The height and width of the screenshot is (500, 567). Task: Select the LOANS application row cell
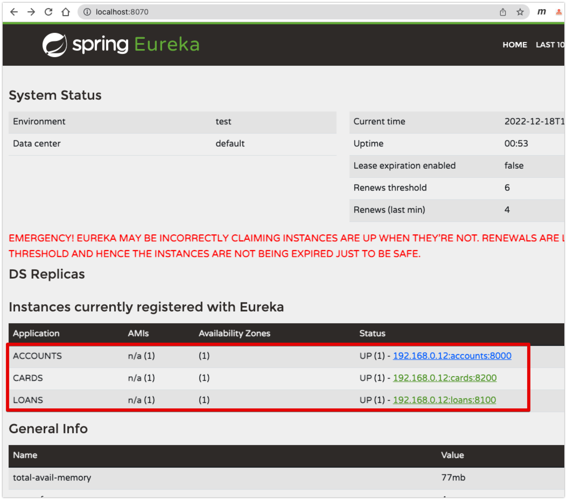click(28, 400)
